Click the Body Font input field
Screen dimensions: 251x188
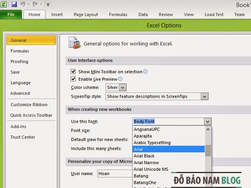pos(168,121)
